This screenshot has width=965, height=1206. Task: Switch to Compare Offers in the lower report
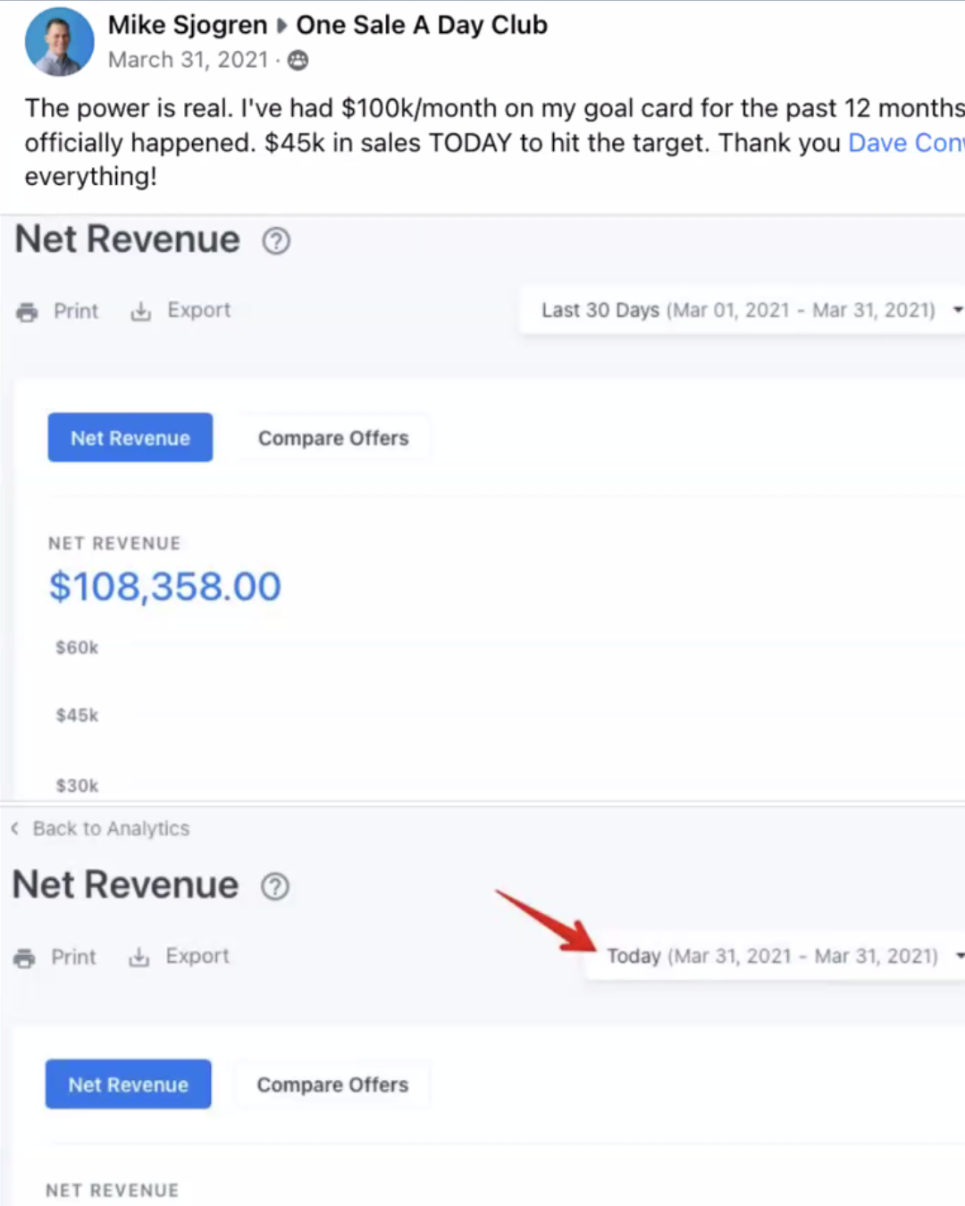click(332, 1085)
